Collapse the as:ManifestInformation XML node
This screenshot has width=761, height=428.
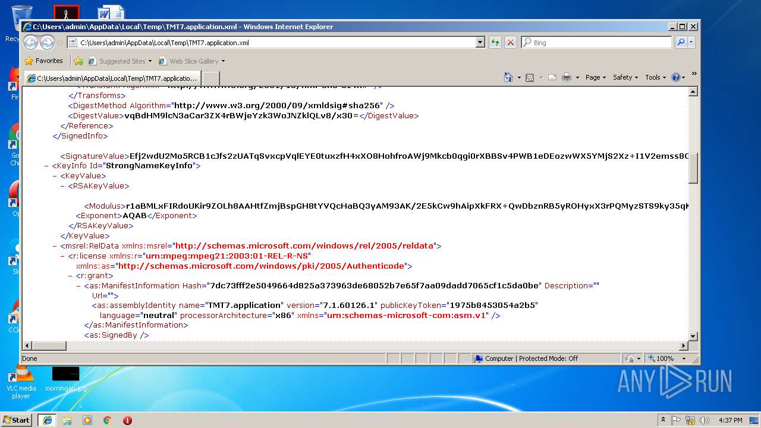click(78, 285)
